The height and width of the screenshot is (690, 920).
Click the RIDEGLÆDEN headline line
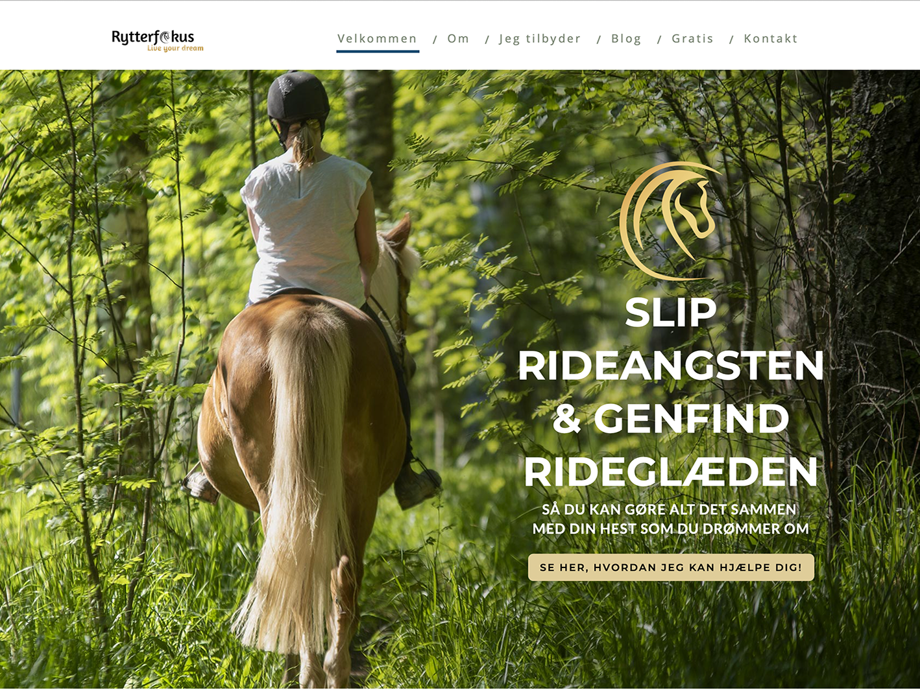pyautogui.click(x=671, y=471)
